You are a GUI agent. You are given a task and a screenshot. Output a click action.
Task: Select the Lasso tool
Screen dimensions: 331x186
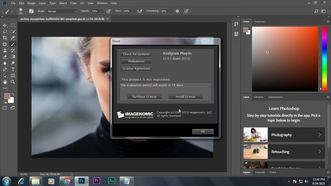pyautogui.click(x=5, y=32)
